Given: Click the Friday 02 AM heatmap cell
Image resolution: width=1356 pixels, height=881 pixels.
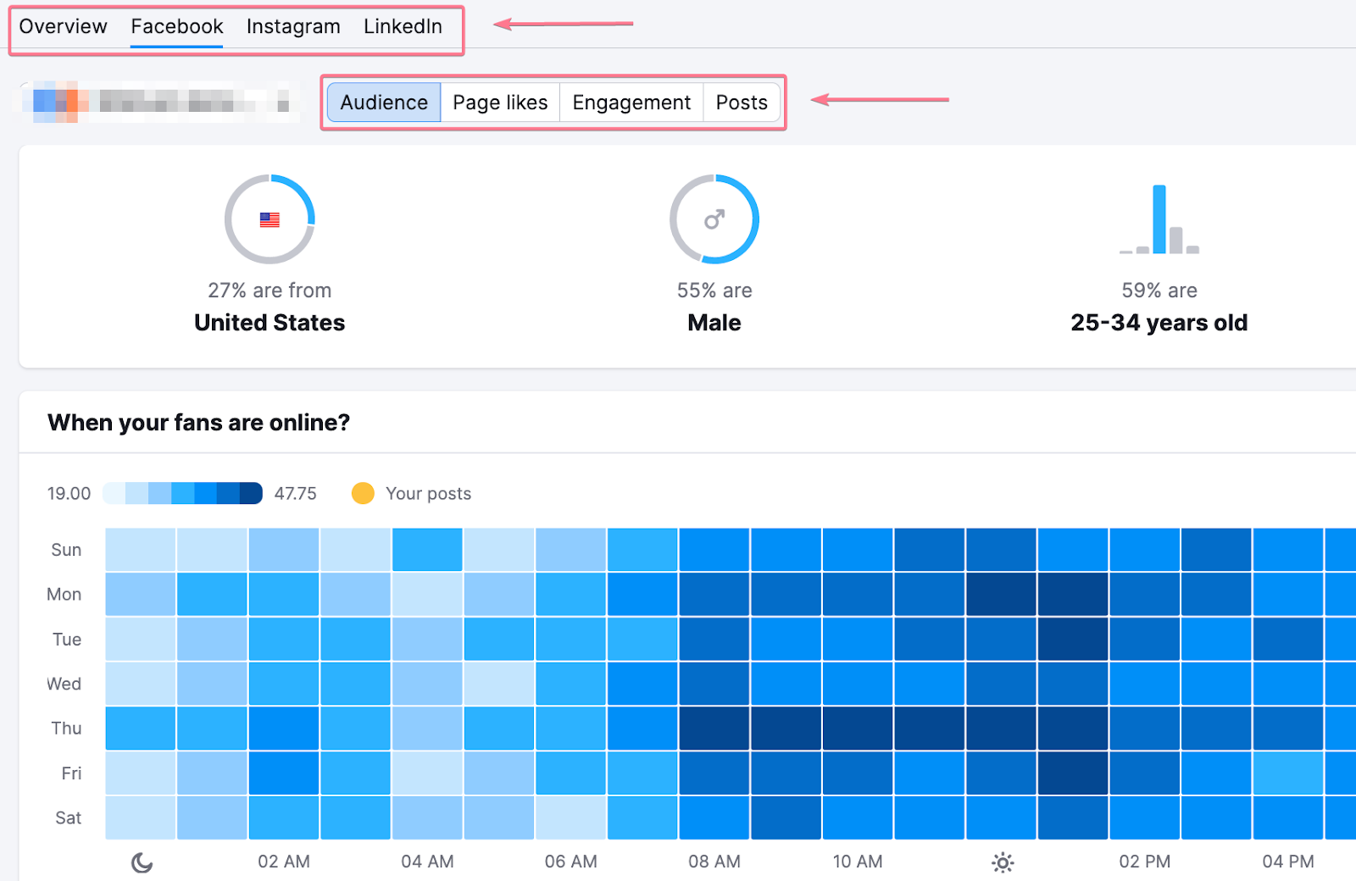Looking at the screenshot, I should tap(284, 773).
